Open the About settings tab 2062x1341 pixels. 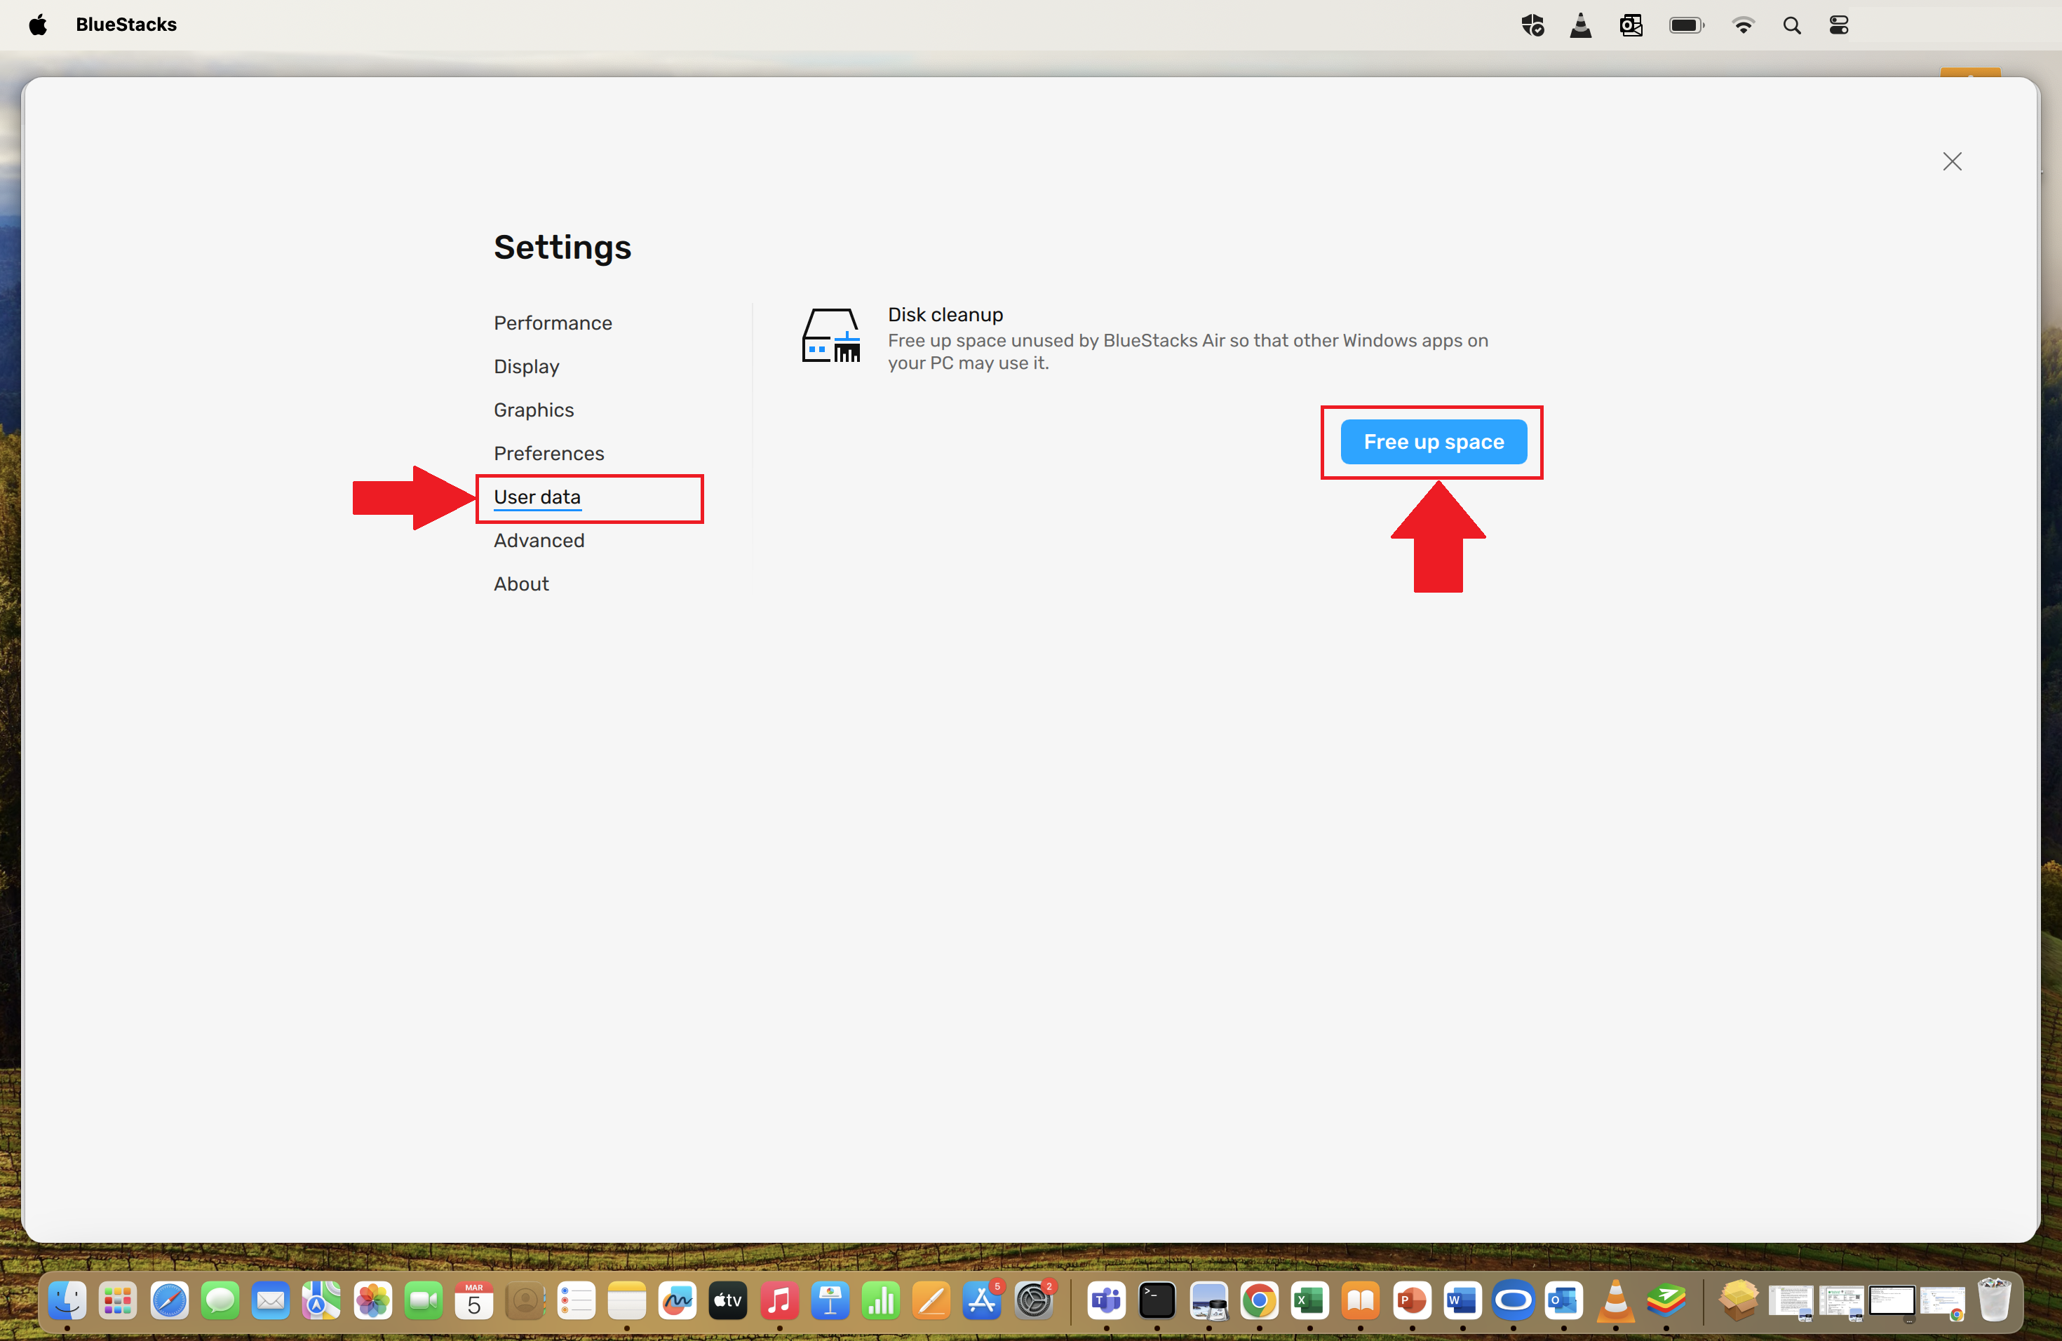pos(520,584)
